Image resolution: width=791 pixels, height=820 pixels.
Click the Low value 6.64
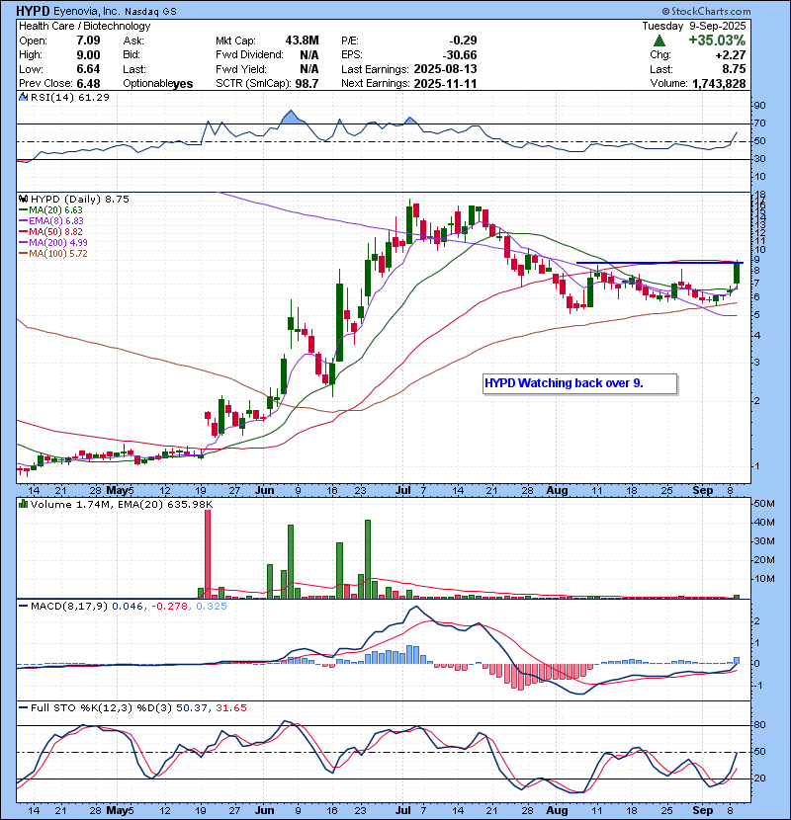[88, 69]
